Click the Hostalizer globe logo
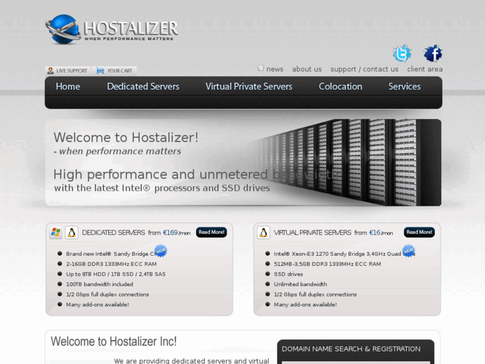The height and width of the screenshot is (364, 485). (63, 29)
